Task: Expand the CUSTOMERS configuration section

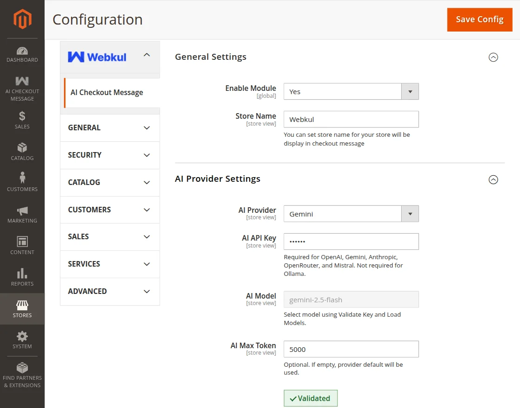Action: pos(110,210)
